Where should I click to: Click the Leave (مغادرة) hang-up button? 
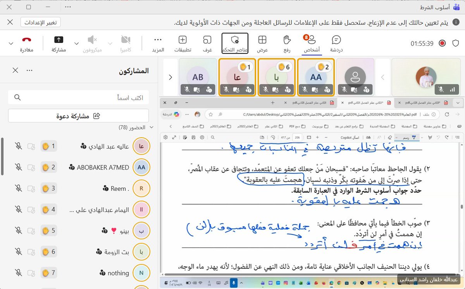pos(26,43)
